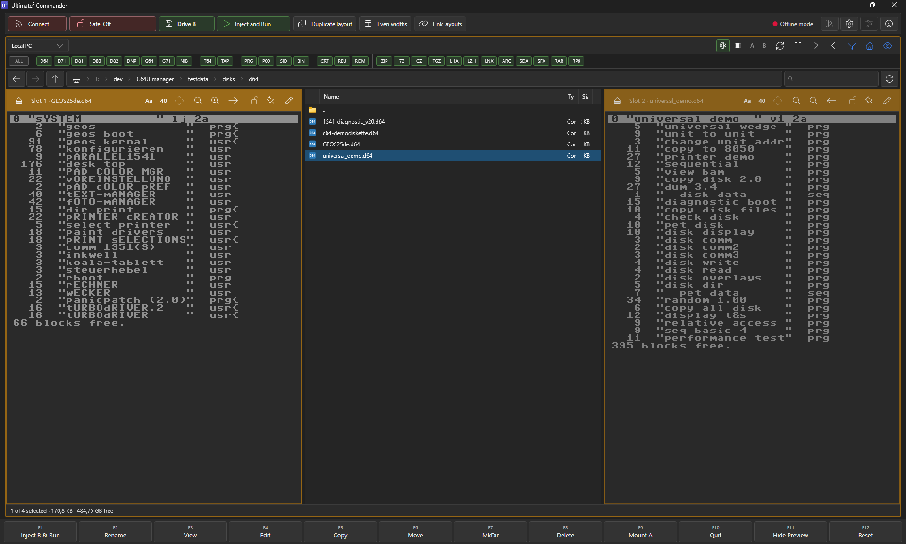
Task: Click Duplicate layout button
Action: click(x=325, y=24)
